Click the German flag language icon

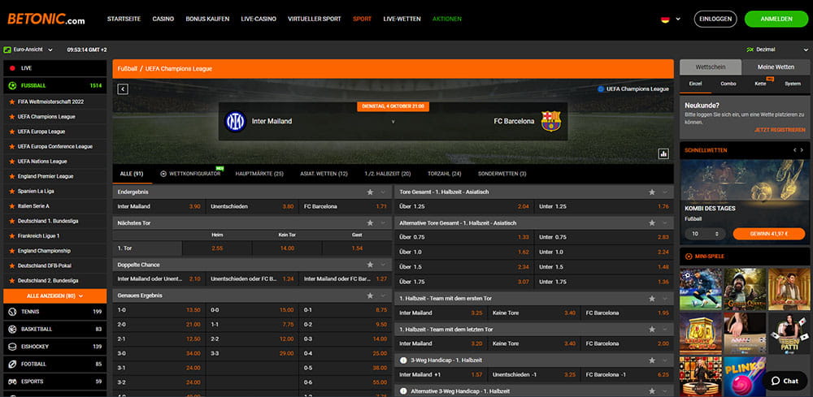665,19
